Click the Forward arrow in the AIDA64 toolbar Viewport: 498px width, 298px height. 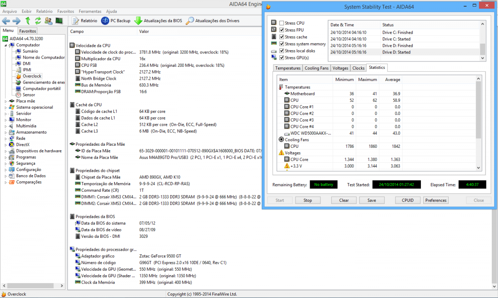click(17, 21)
